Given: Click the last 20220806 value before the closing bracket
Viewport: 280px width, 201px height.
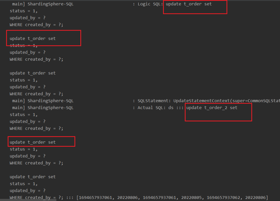Looking at the screenshot, I should (x=255, y=198).
